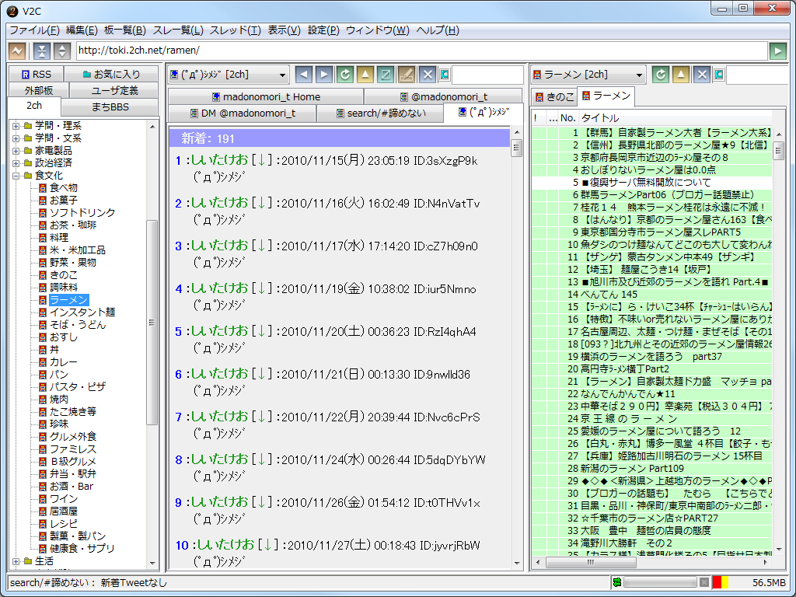Viewport: 796px width, 597px height.
Task: Click the yellow triangle icon in the thread toolbar
Action: click(365, 75)
